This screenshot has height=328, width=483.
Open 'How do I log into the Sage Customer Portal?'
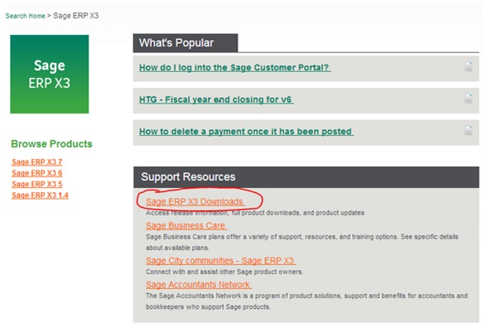234,67
